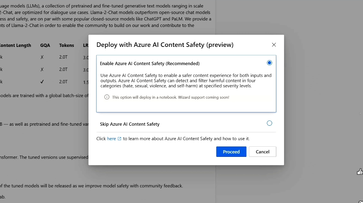This screenshot has height=203, width=363.
Task: Click the info icon in the notebook note
Action: (x=107, y=97)
